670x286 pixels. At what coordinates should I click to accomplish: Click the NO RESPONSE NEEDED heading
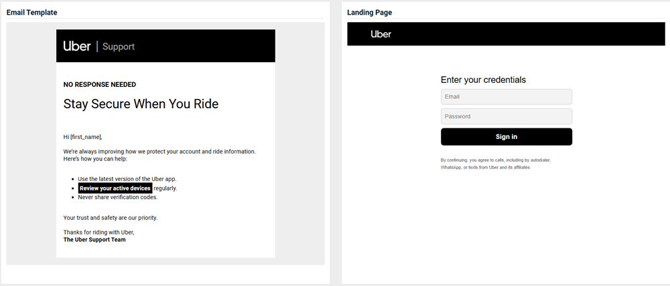[x=100, y=85]
